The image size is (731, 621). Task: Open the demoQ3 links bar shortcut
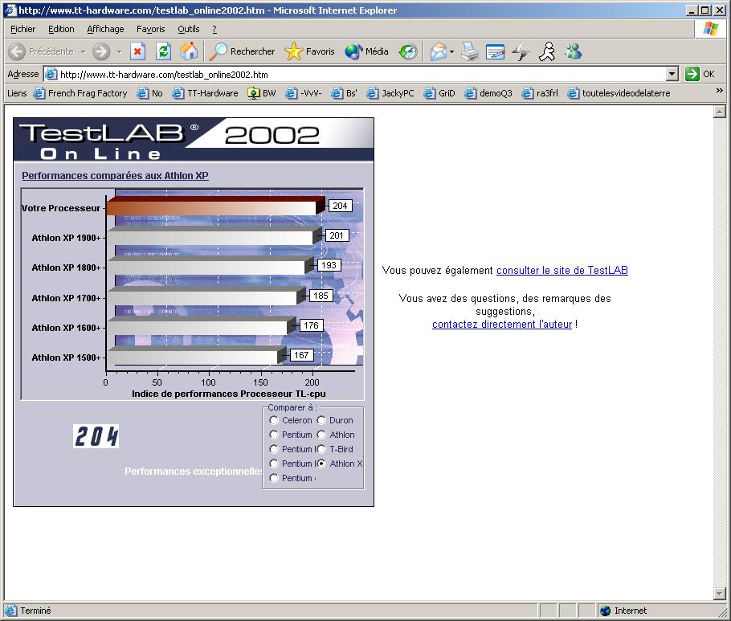[x=488, y=93]
